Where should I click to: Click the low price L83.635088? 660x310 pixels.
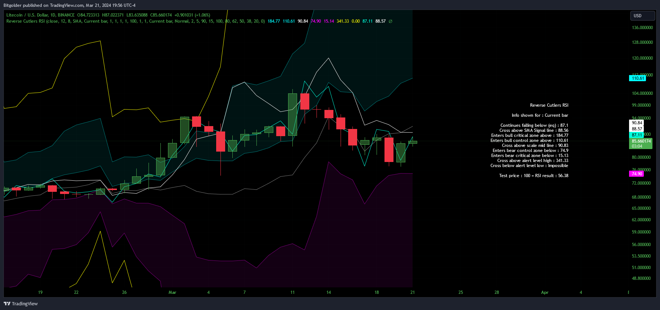[x=137, y=15]
